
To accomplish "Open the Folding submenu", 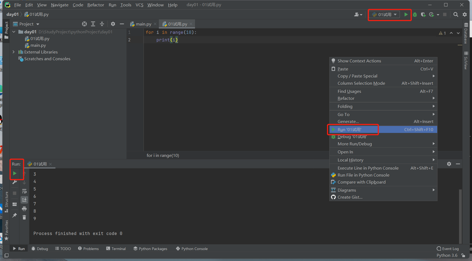I will (383, 106).
